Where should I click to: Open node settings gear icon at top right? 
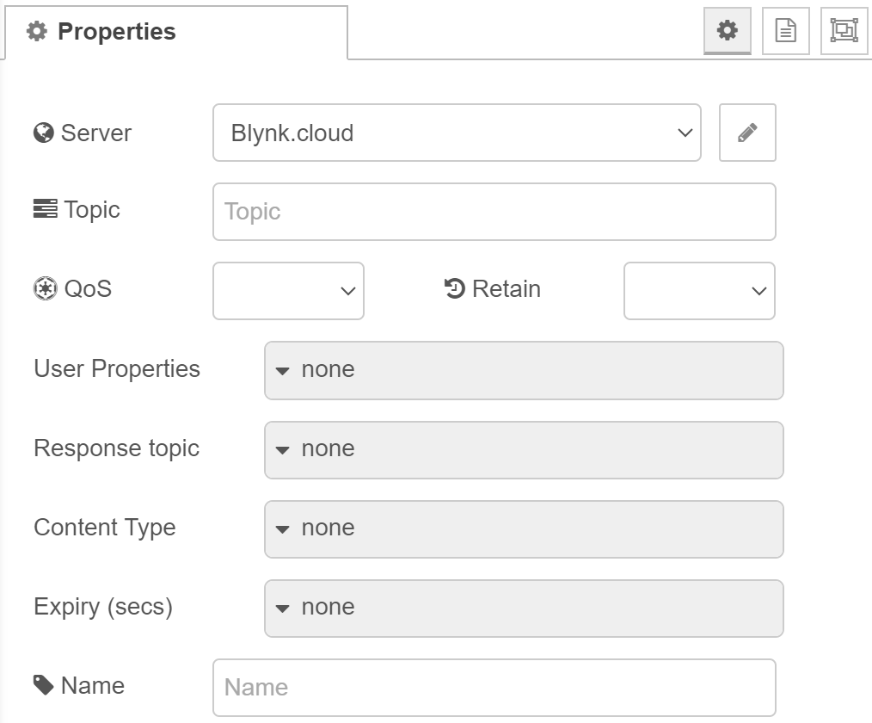coord(728,31)
